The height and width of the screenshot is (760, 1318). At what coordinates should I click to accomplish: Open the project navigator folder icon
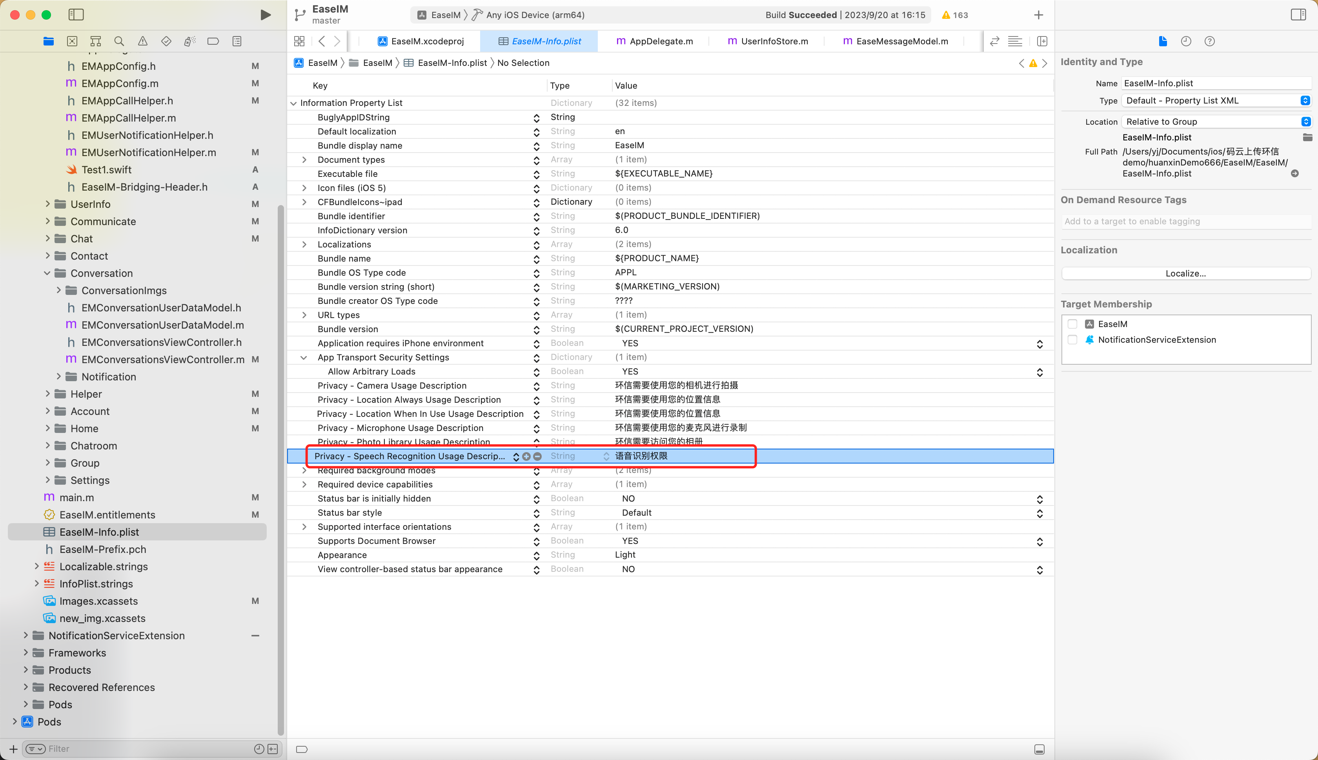[x=49, y=41]
